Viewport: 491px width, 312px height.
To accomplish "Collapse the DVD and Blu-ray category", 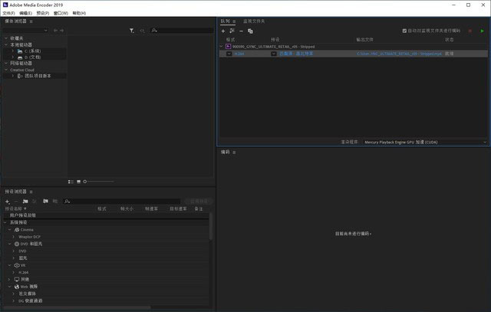I will [x=10, y=244].
